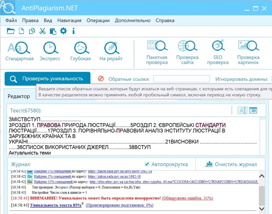Click the Игнорировать домены label
The height and width of the screenshot is (214, 272).
242,79
